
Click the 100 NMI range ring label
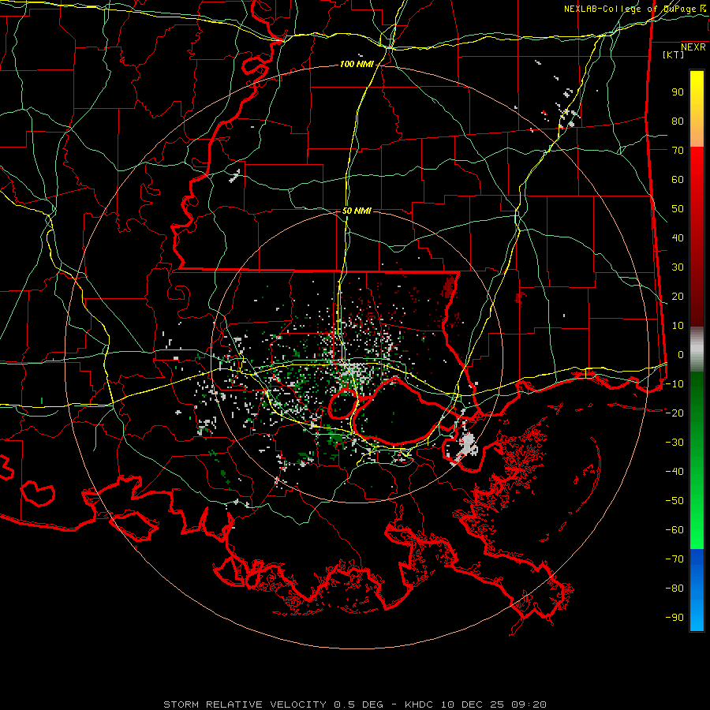point(357,65)
